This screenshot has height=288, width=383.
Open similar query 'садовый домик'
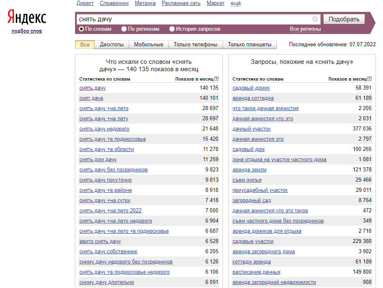click(251, 88)
